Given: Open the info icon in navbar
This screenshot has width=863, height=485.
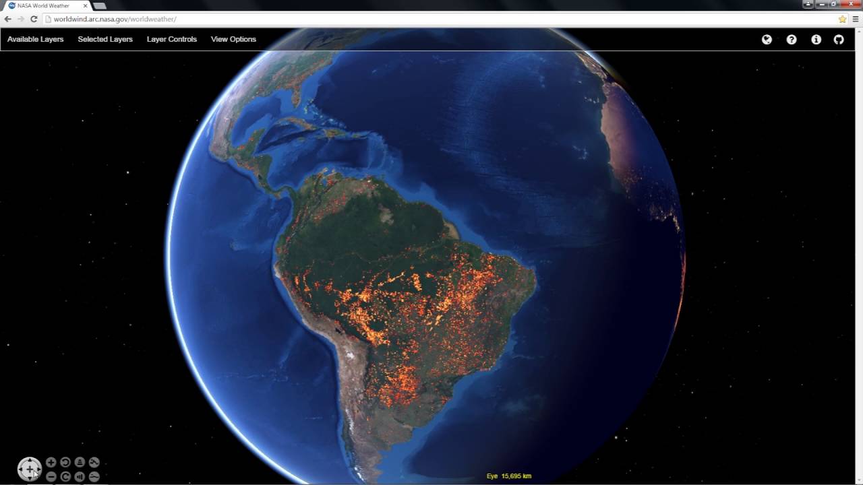Looking at the screenshot, I should pyautogui.click(x=816, y=40).
